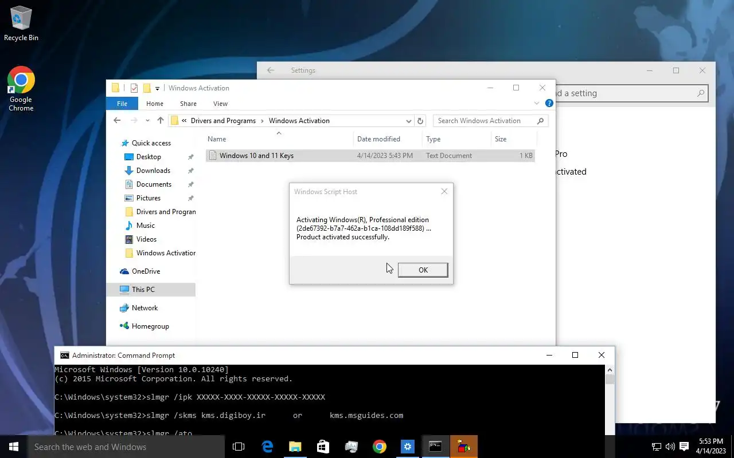Switch to the Share ribbon tab
734x458 pixels.
tap(188, 104)
